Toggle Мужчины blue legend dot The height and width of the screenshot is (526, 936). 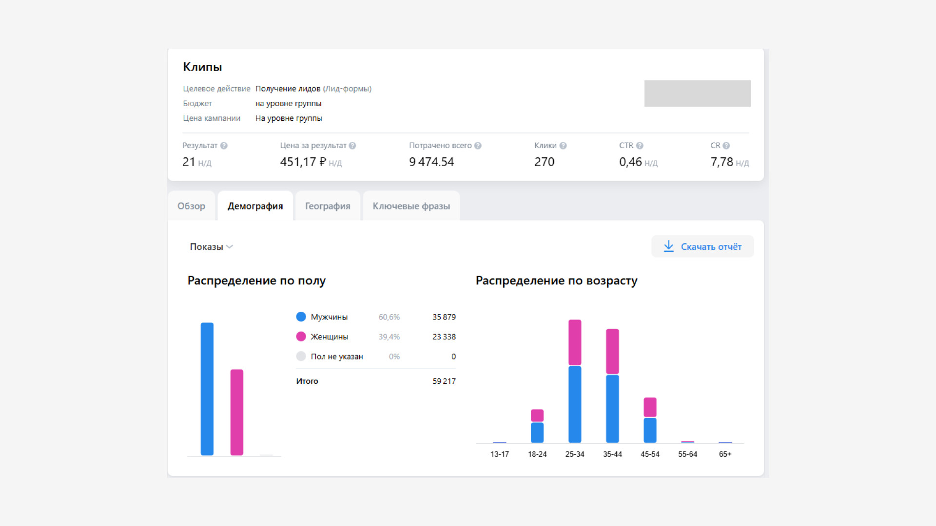click(301, 317)
